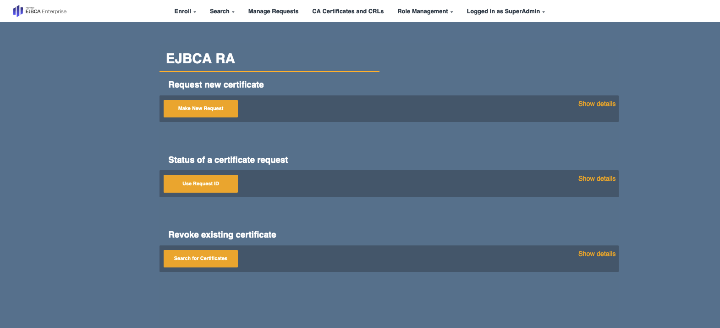Open the Enroll dropdown menu
The width and height of the screenshot is (720, 328).
tap(185, 11)
